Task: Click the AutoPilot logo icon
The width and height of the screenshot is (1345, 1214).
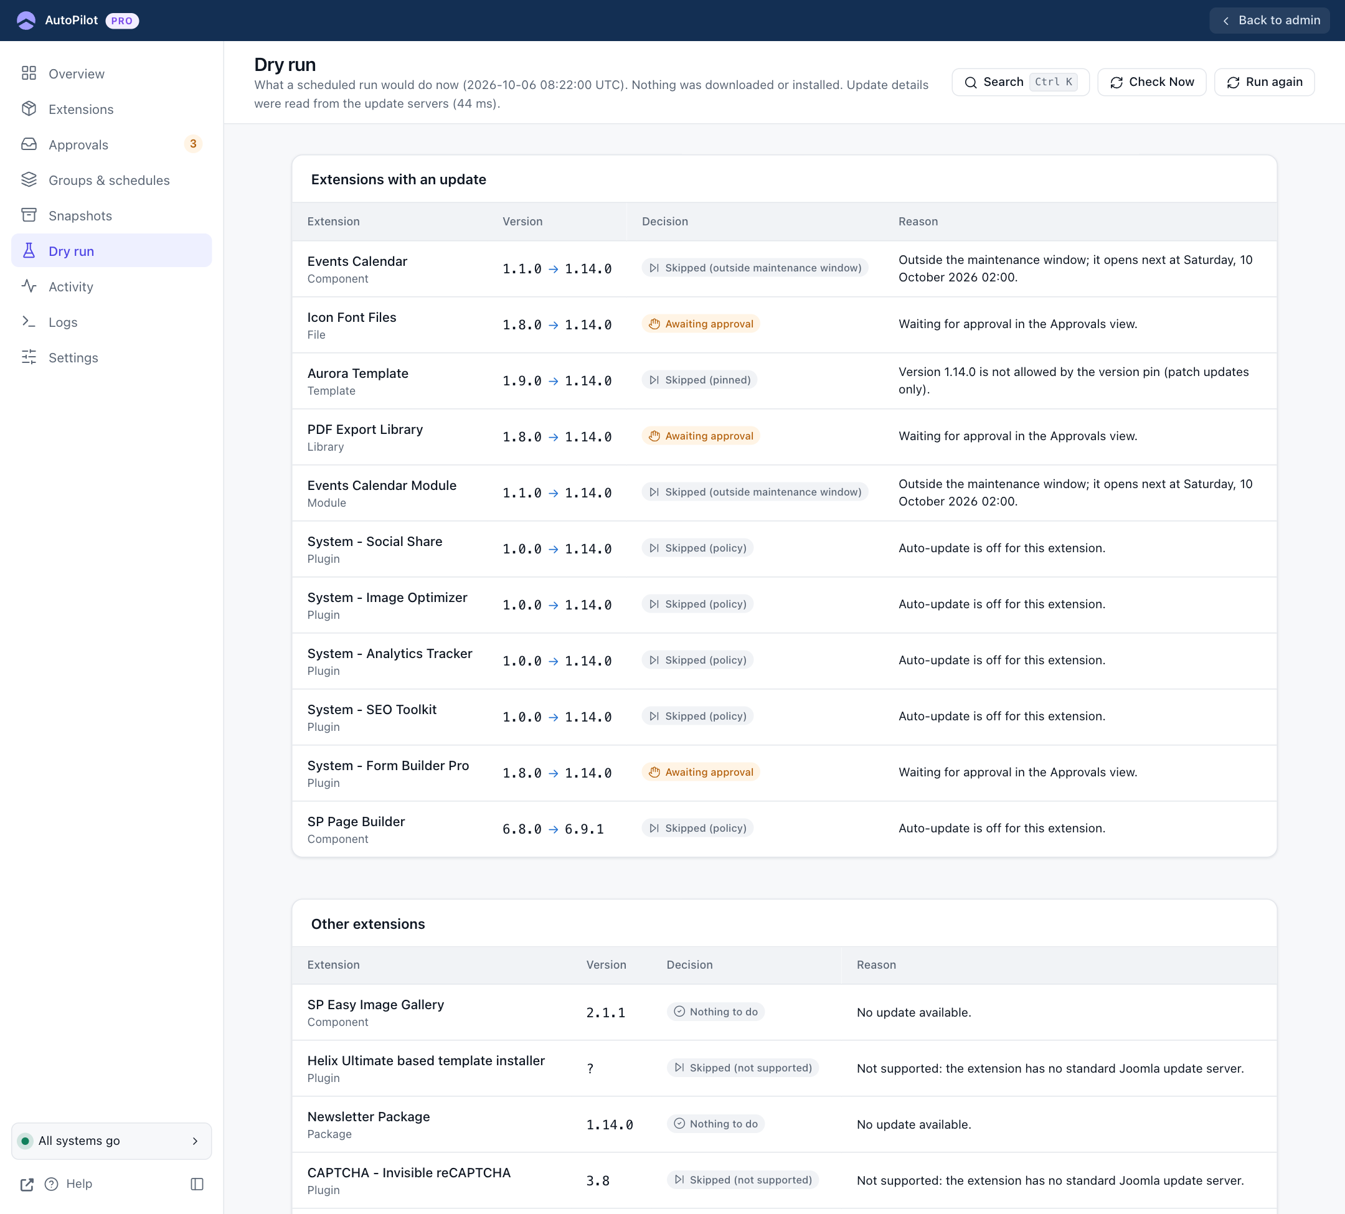Action: [x=26, y=21]
